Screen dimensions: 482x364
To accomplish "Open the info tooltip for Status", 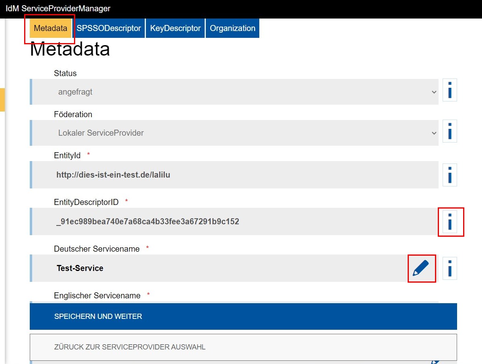I will pos(449,90).
